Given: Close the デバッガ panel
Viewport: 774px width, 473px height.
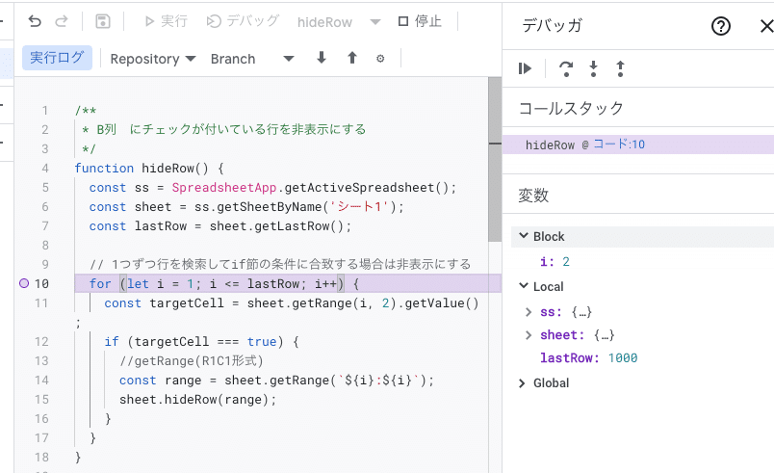Looking at the screenshot, I should pos(766,26).
